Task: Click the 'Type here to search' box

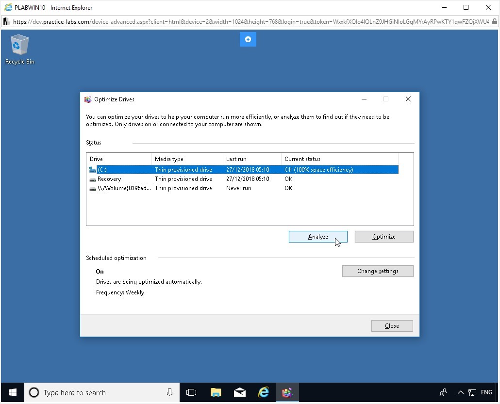Action: 102,392
